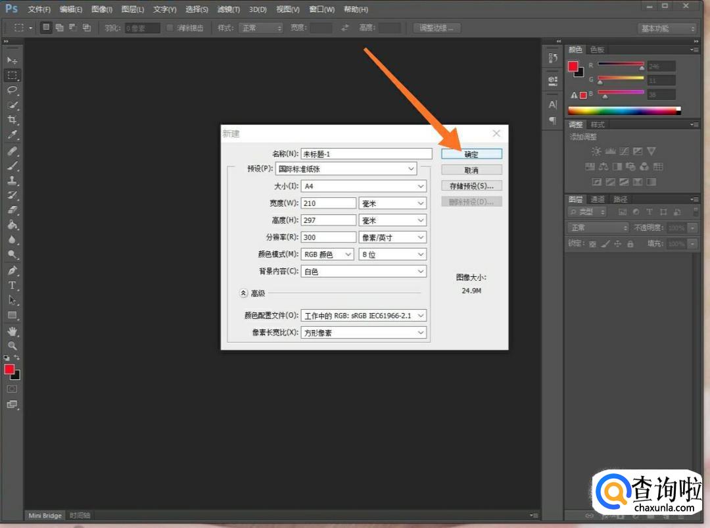Select the Pen tool
Viewport: 710px width, 528px height.
pyautogui.click(x=12, y=270)
